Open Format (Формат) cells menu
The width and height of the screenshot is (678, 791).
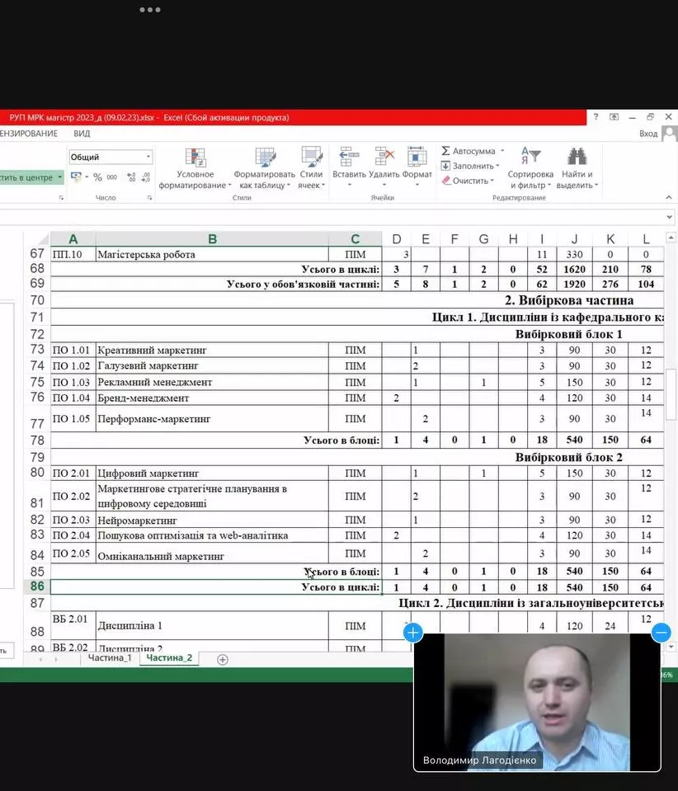[x=417, y=158]
